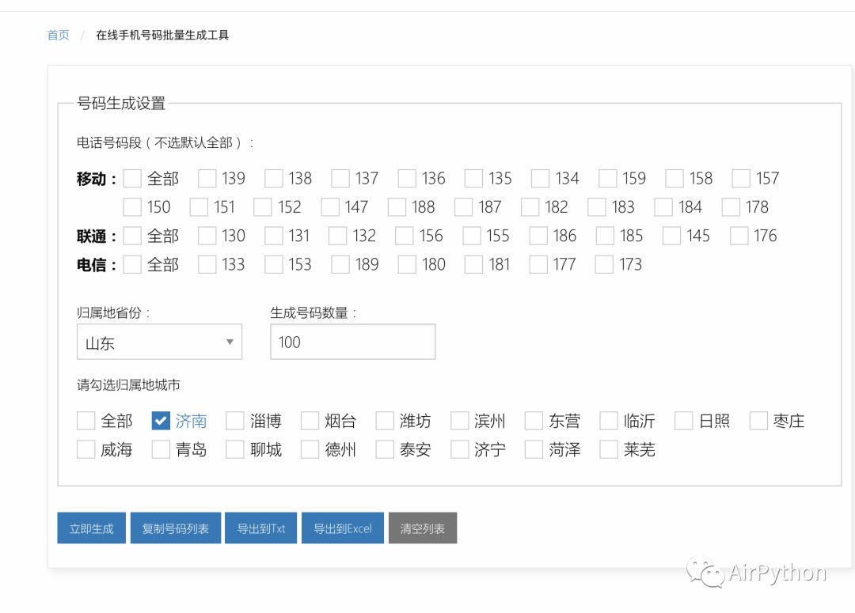Enable the 136 segment checkbox
Image resolution: width=855 pixels, height=613 pixels.
tap(407, 178)
